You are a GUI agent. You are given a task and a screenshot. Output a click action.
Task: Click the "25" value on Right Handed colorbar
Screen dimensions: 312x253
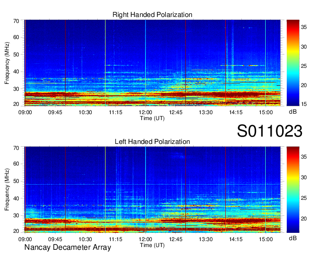(304, 66)
